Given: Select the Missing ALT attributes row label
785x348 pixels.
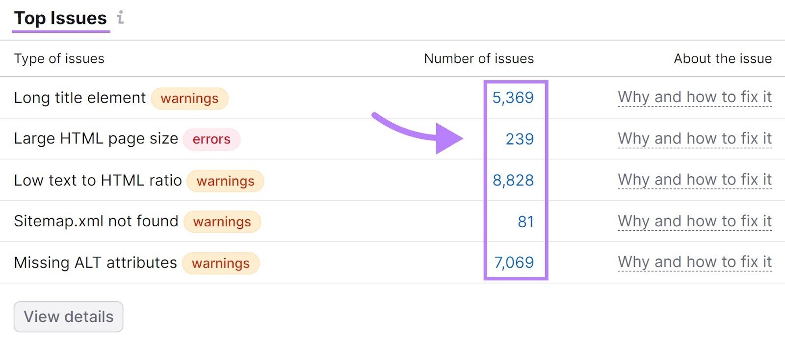Looking at the screenshot, I should coord(95,263).
